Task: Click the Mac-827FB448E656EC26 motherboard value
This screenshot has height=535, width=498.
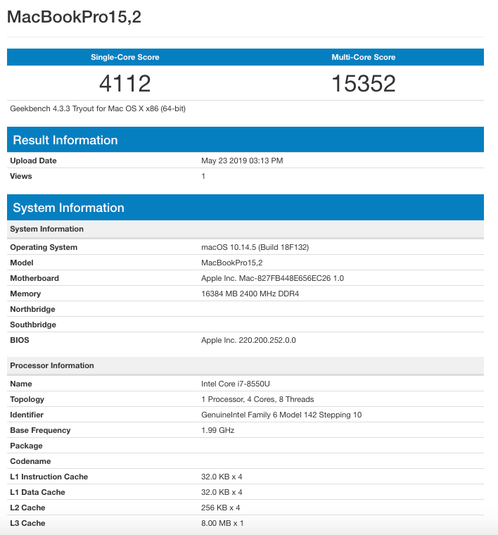Action: coord(272,278)
